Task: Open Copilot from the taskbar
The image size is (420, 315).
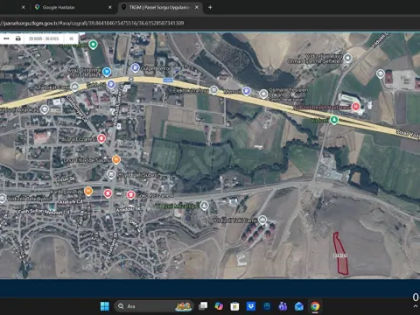Action: (219, 306)
